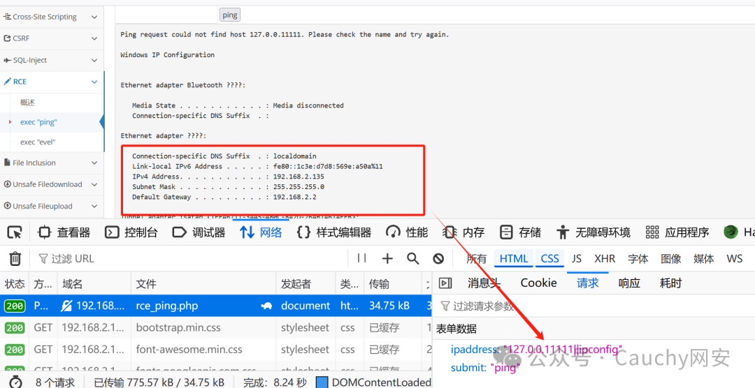Open the 调试器 debugger tab
This screenshot has height=388, width=755.
pos(199,232)
